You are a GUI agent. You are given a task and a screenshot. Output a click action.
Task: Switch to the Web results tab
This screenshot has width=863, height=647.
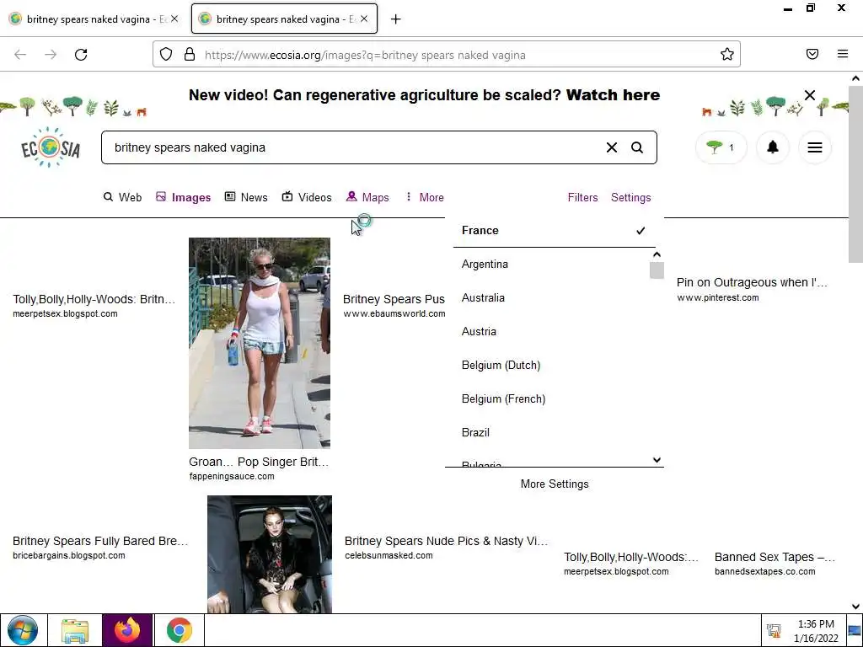pyautogui.click(x=122, y=197)
